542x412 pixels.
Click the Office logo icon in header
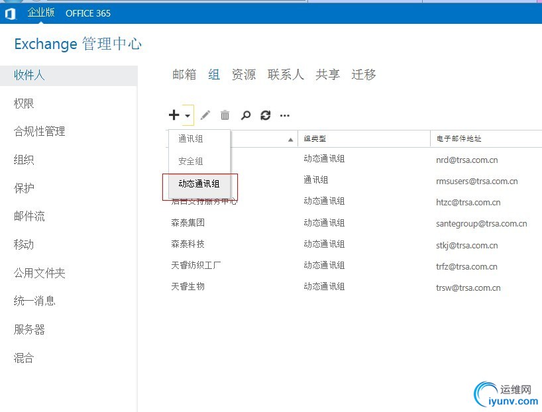(x=11, y=13)
